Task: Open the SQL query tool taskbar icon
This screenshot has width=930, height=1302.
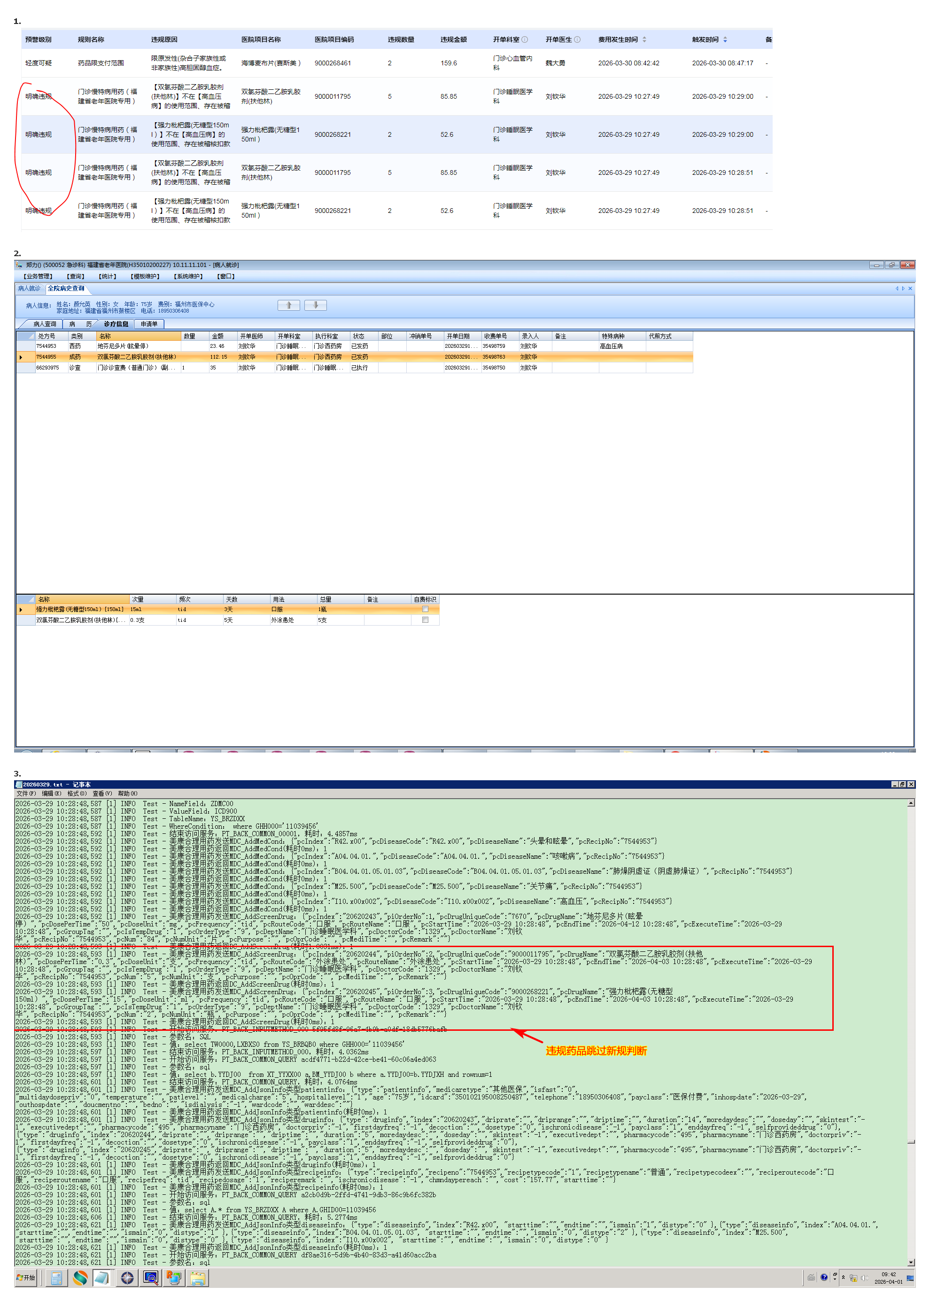Action: 151,1278
